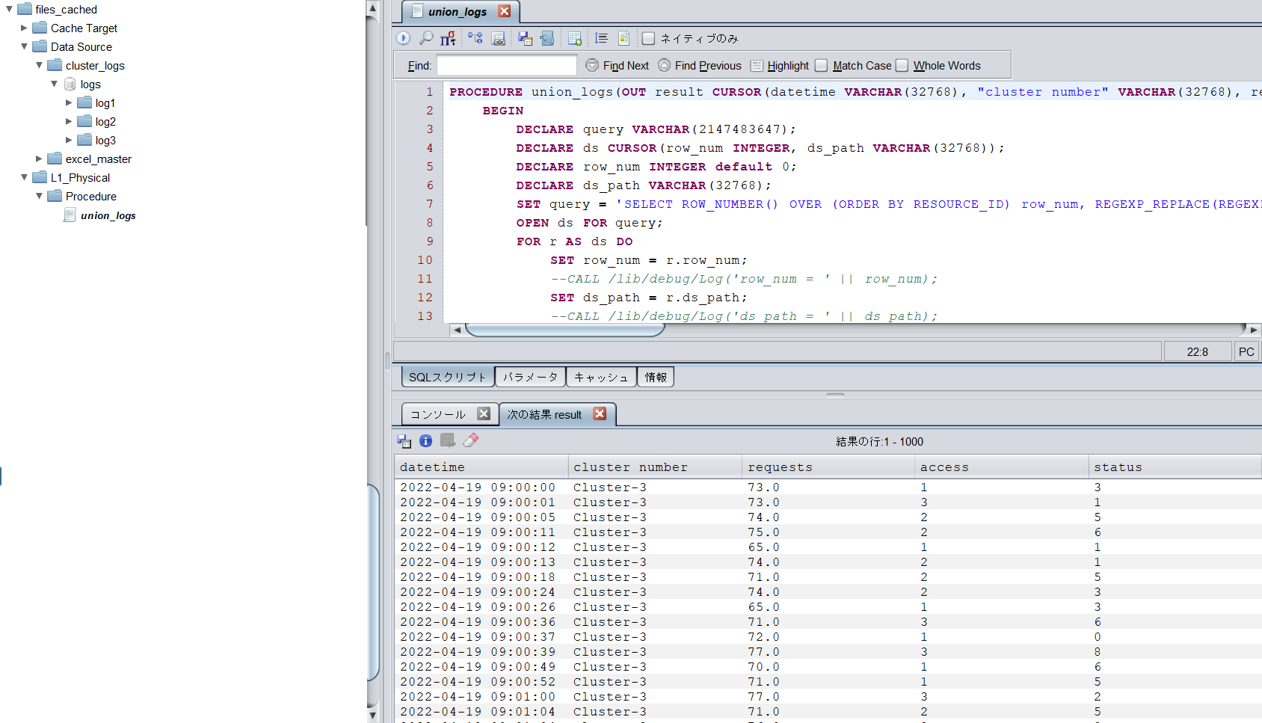Click the magnifier search icon in editor toolbar
The width and height of the screenshot is (1262, 723).
[426, 38]
